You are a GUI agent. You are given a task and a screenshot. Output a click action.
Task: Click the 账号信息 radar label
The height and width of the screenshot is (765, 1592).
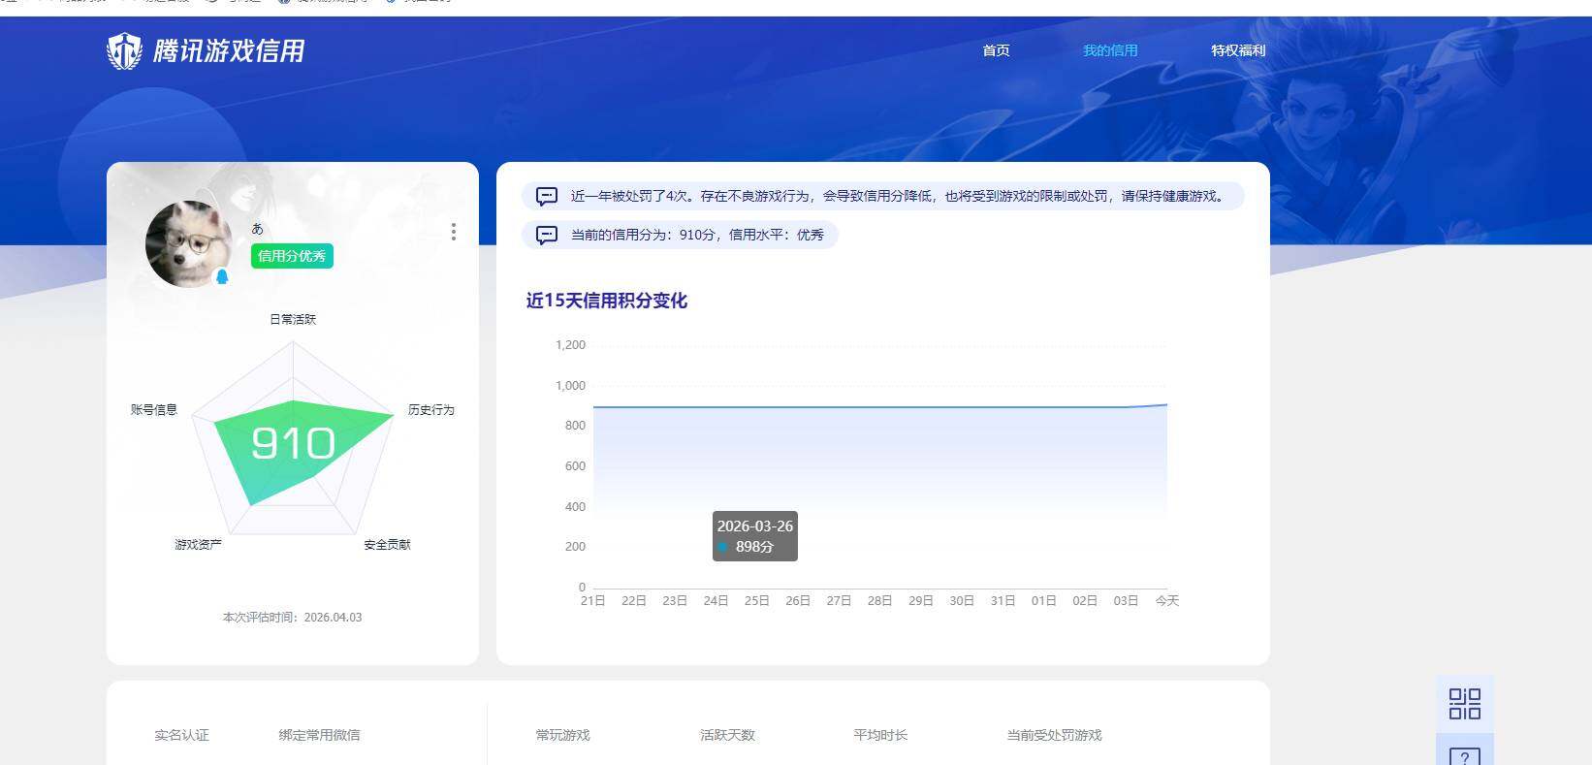(154, 410)
